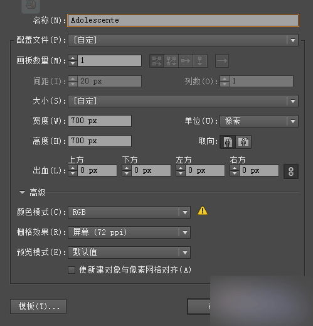Screen dimensions: 313x326
Task: Choose the landscape orientation icon
Action: (x=243, y=142)
